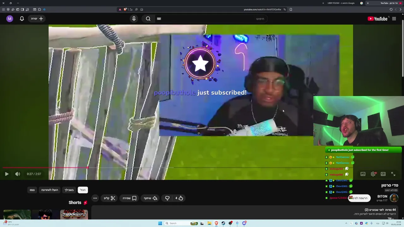Bookmark the page in the address bar
The image size is (404, 227).
(x=291, y=9)
